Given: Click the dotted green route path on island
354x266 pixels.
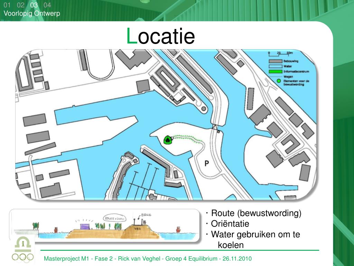Looking at the screenshot, I should pyautogui.click(x=188, y=139).
